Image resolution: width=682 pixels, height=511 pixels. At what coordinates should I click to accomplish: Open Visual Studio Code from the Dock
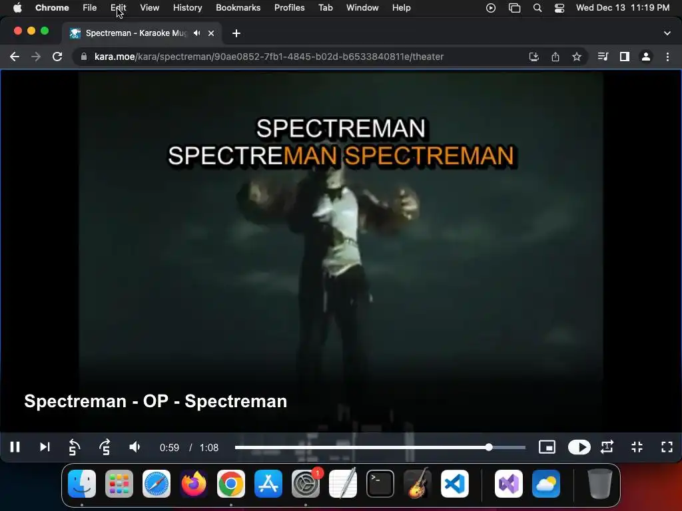point(454,484)
